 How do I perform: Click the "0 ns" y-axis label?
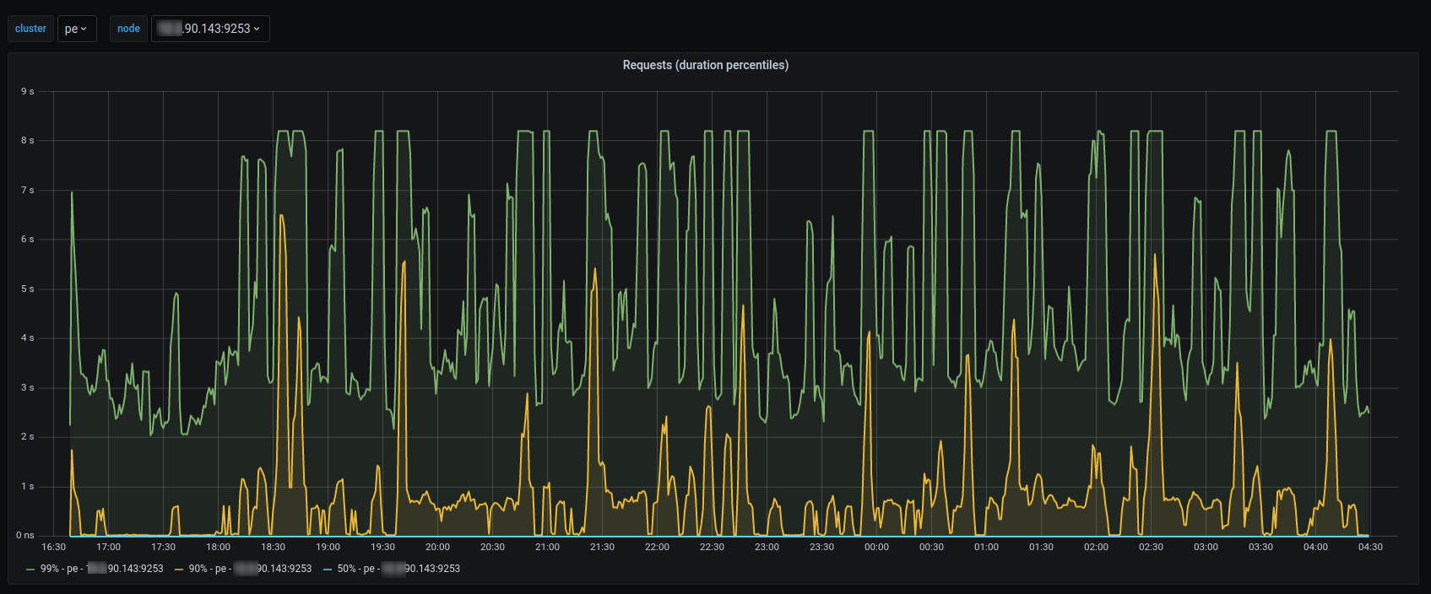[x=25, y=536]
